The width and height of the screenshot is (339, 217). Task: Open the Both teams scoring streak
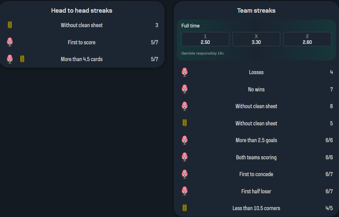tap(256, 157)
